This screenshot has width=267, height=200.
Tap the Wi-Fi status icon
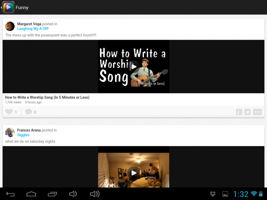[254, 194]
